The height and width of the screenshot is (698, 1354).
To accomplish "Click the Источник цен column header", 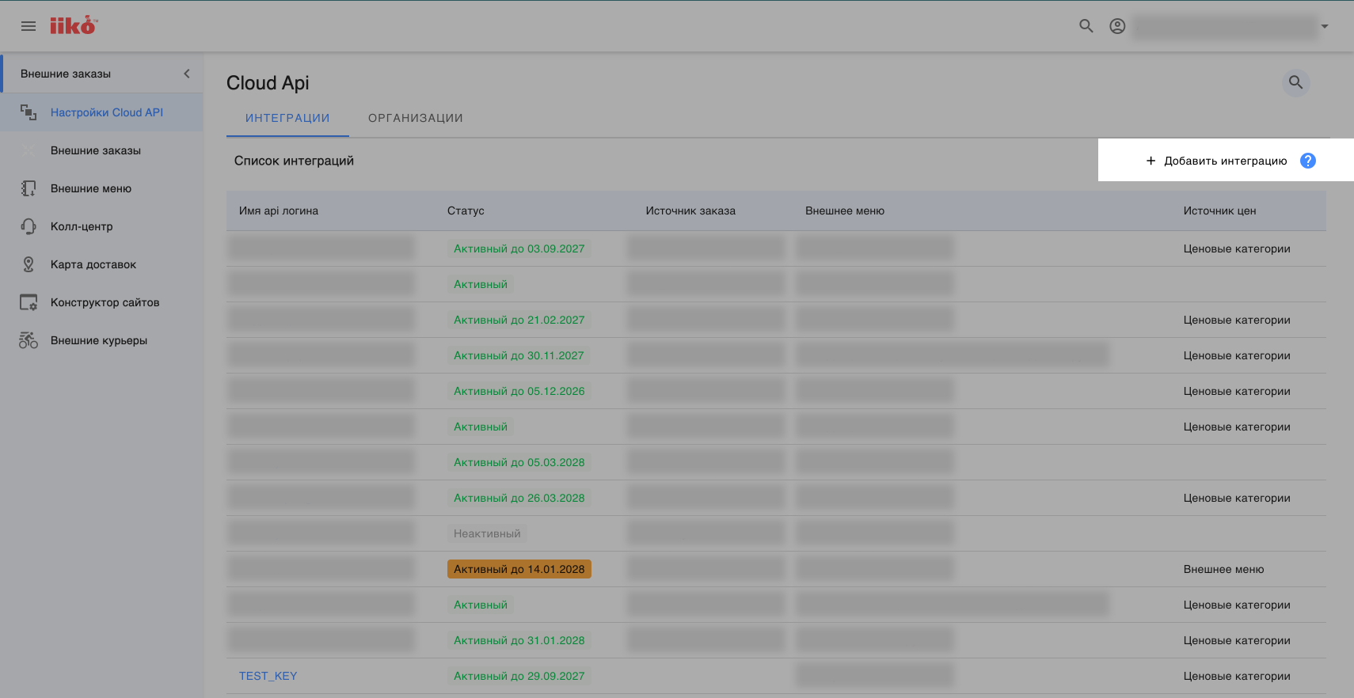I will 1219,211.
